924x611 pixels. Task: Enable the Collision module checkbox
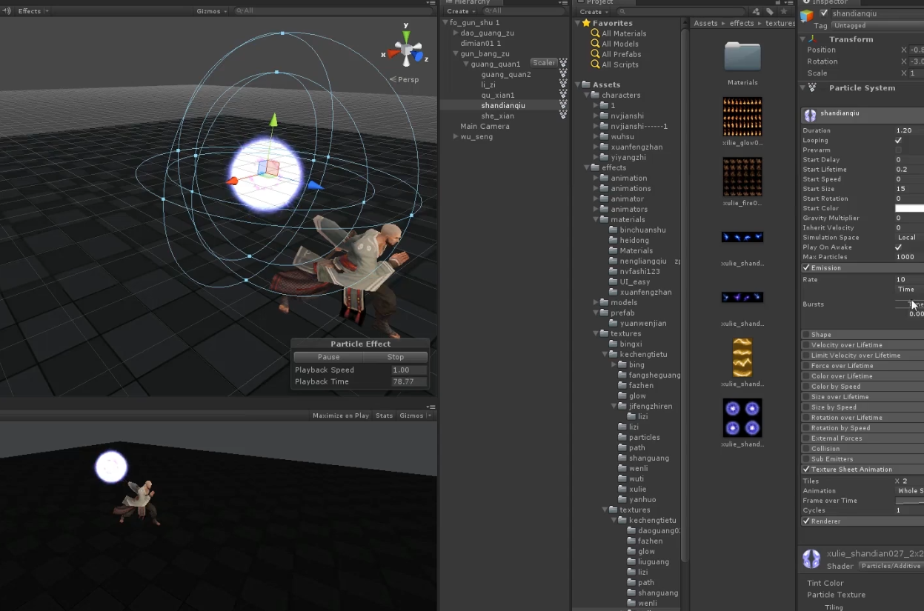[806, 448]
